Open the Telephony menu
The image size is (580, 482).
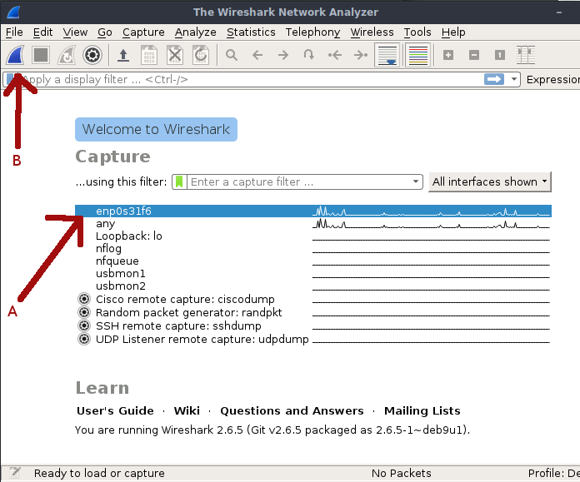tap(312, 32)
